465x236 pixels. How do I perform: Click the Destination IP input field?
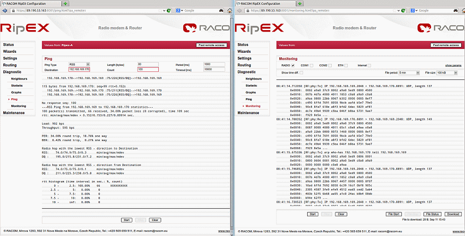point(79,70)
